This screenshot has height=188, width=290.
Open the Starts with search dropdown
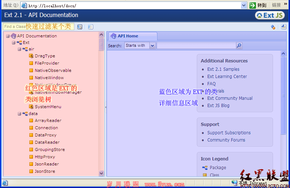(x=152, y=46)
